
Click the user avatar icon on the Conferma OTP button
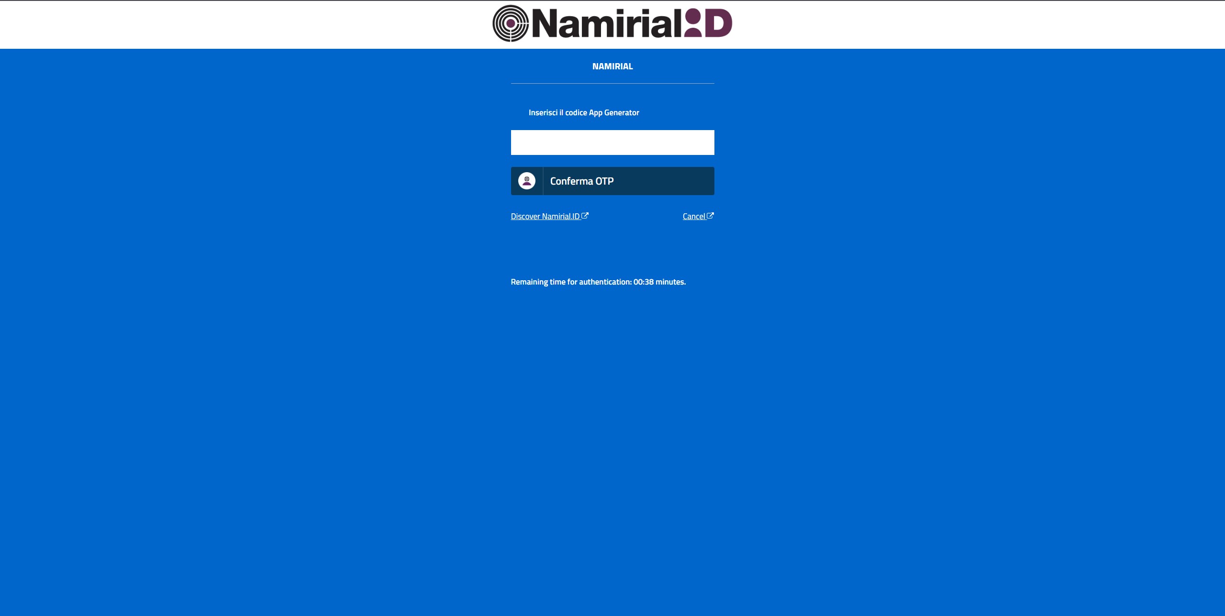tap(527, 181)
